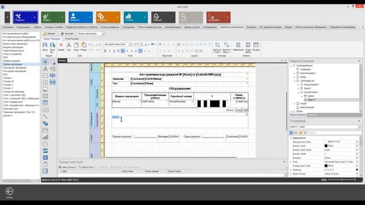Select the Sparkline control tool
Screen dimensions: 365x205
[46, 150]
